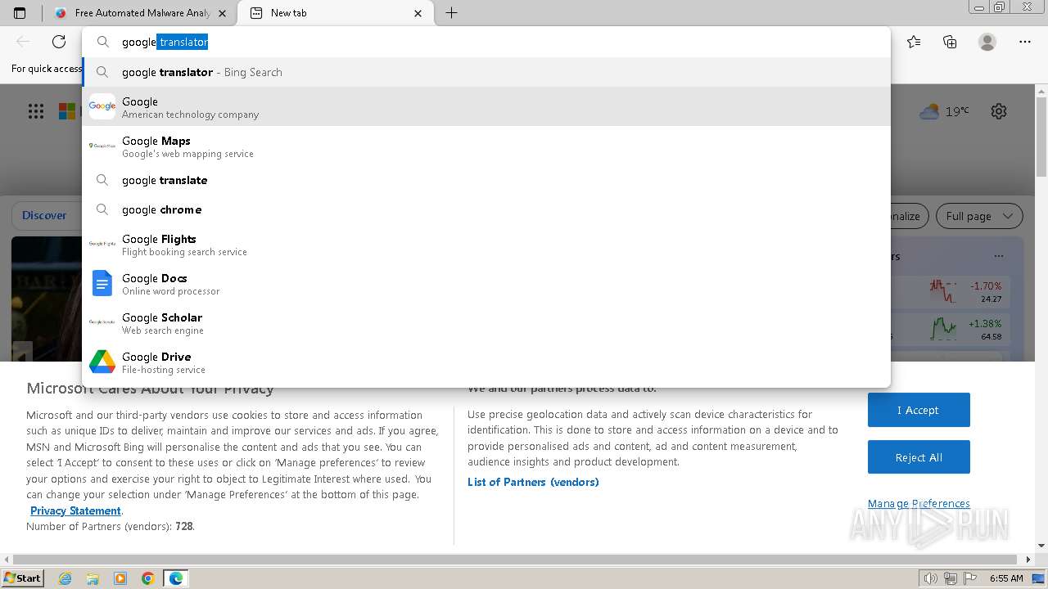Open the Favorites star icon
The width and height of the screenshot is (1048, 589).
(914, 42)
